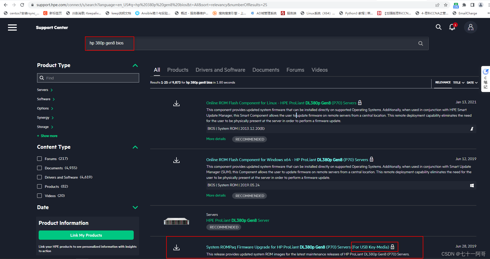Screen dimensions: 490x259
Task: Click the browser address bar URL
Action: pos(152,5)
